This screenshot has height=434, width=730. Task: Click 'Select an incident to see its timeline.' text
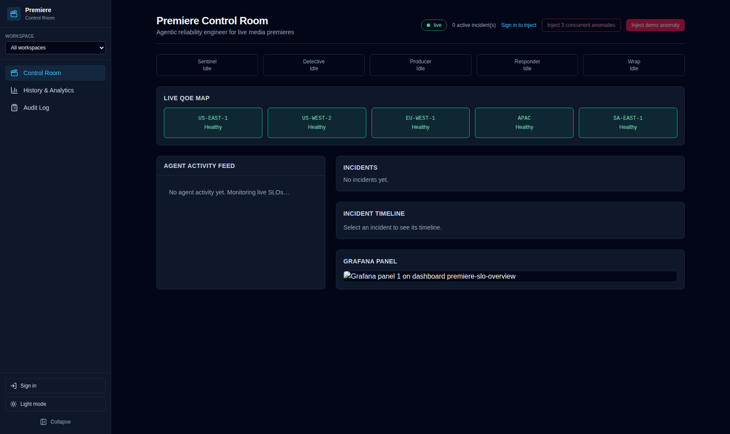(392, 227)
